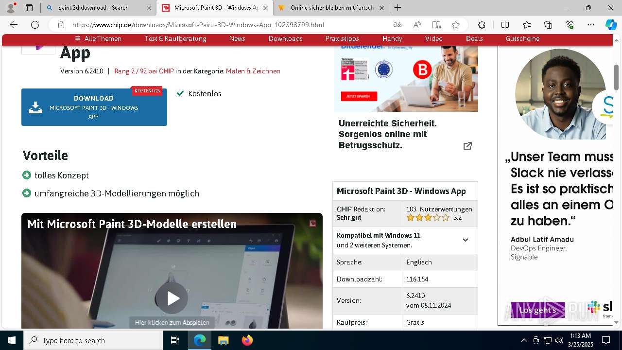Open Copilot sidebar
The image size is (622, 350).
(611, 25)
